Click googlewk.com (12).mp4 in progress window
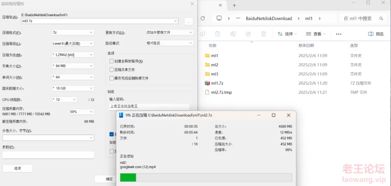Screen dimensions: 391x186 [138, 167]
